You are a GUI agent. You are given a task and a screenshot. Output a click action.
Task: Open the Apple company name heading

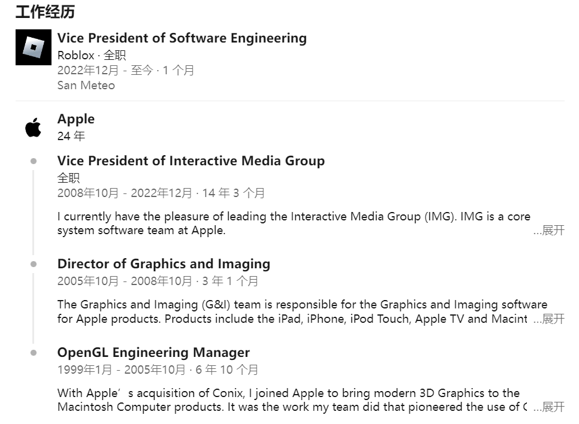pos(76,119)
